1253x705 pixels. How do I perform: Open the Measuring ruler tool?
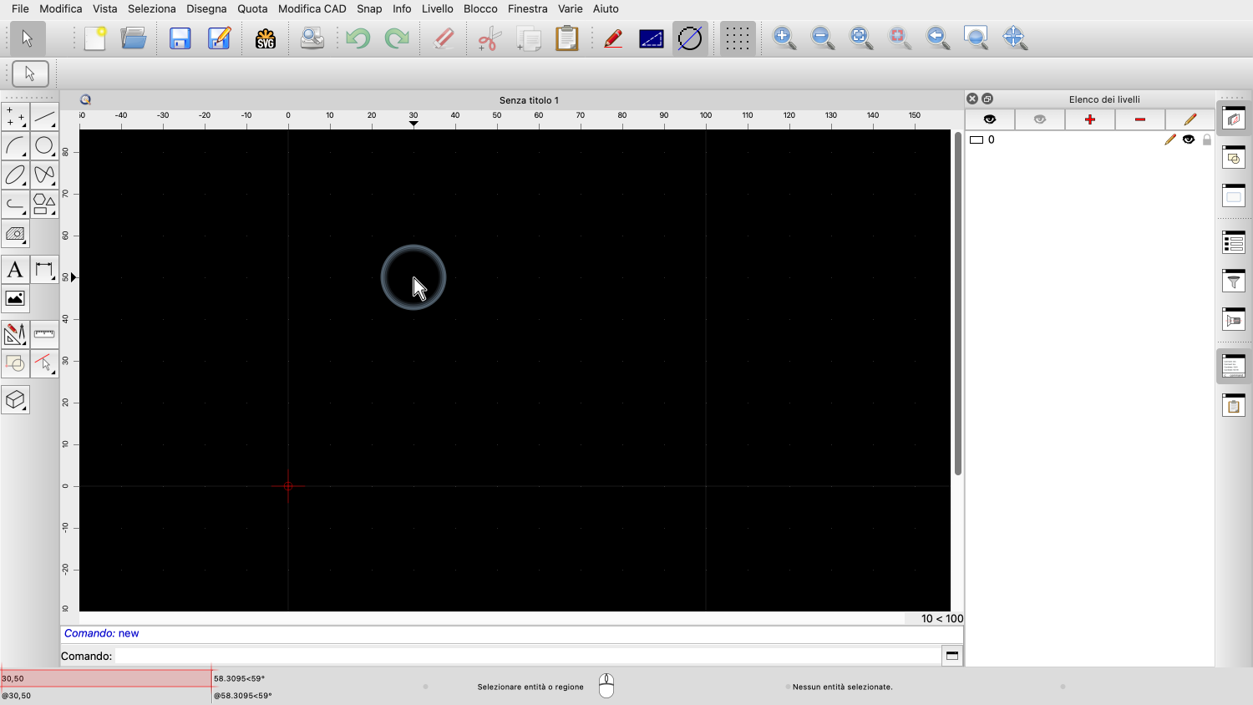point(44,334)
